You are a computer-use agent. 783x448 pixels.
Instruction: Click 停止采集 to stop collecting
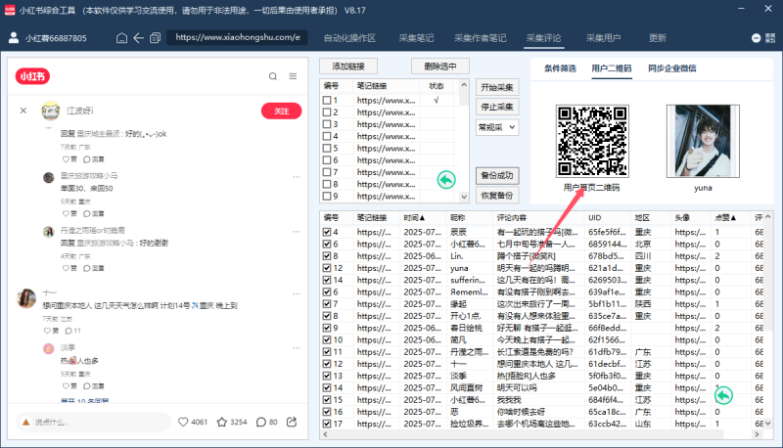click(x=497, y=107)
